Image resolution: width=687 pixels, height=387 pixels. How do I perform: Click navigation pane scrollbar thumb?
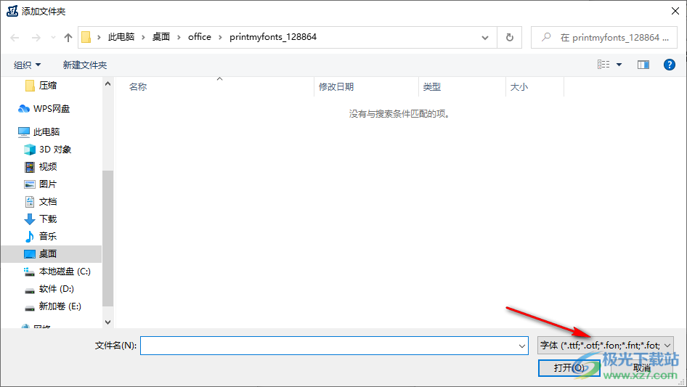[107, 238]
